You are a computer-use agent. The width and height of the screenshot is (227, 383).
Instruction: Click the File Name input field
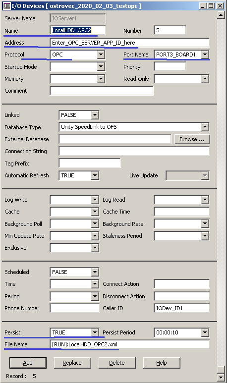[130, 344]
